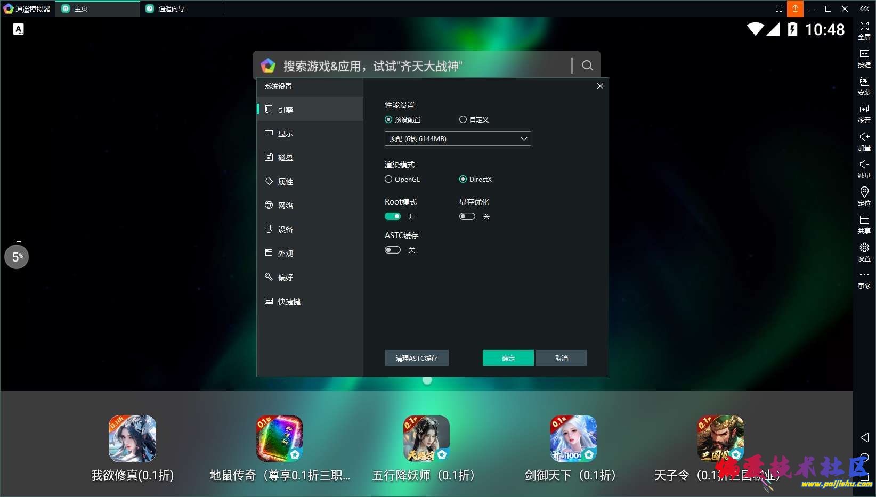876x497 pixels.
Task: Turn on the ASTC缓存 switch
Action: (x=393, y=250)
